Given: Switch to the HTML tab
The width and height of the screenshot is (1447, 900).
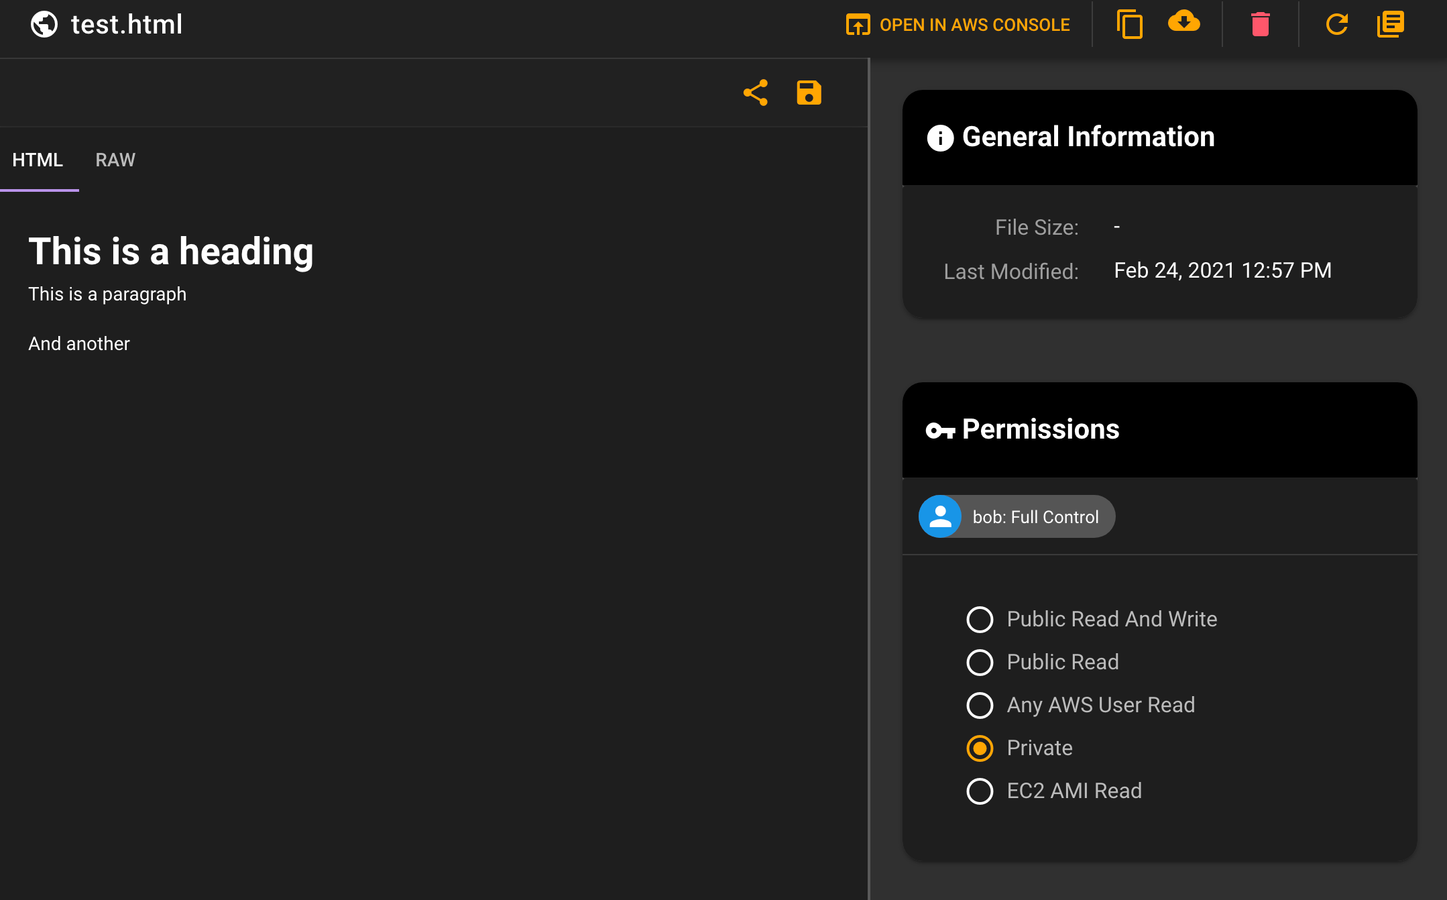Looking at the screenshot, I should (x=38, y=159).
